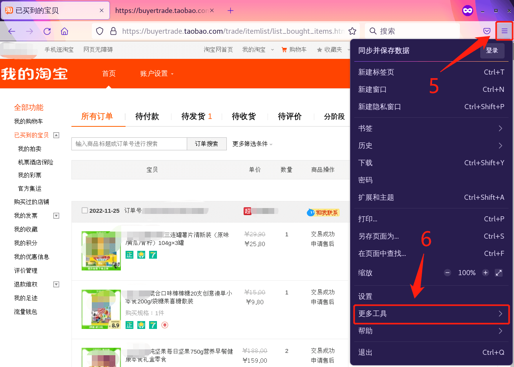This screenshot has width=514, height=367.
Task: Go to the browser home page icon
Action: pos(65,31)
